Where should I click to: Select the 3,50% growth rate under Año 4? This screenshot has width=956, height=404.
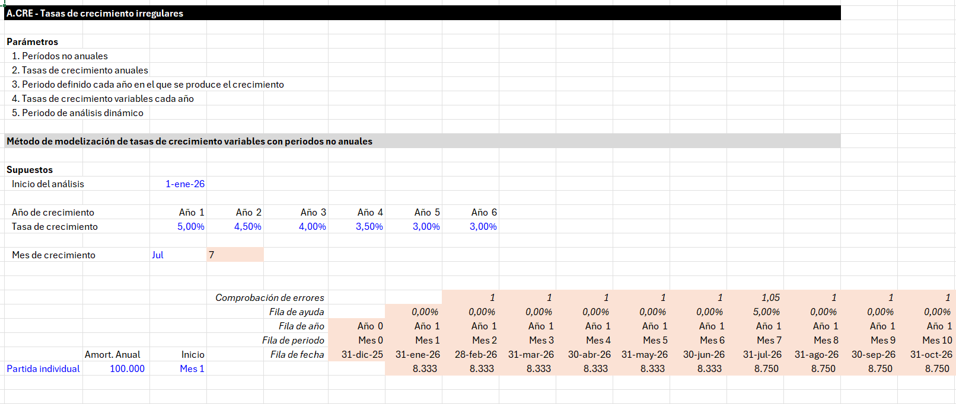(369, 226)
